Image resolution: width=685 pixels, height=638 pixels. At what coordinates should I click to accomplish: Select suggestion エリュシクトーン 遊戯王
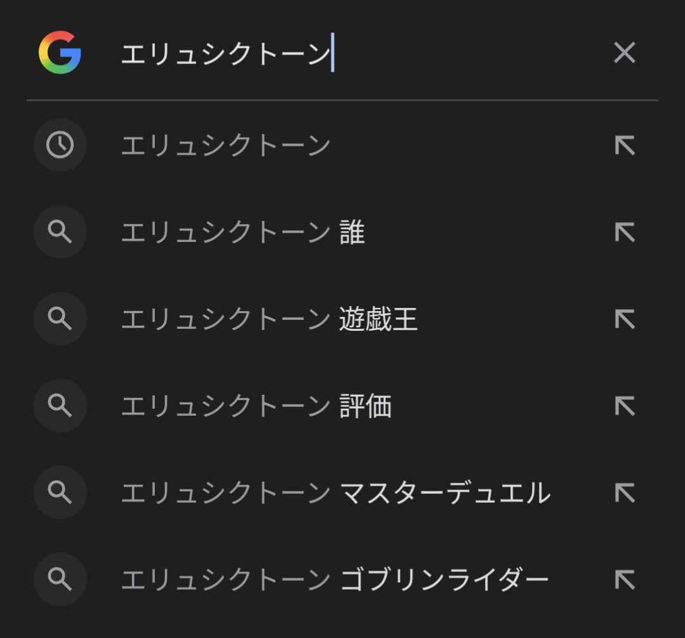[269, 319]
